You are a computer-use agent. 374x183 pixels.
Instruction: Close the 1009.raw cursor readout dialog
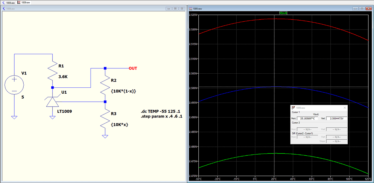[345, 107]
